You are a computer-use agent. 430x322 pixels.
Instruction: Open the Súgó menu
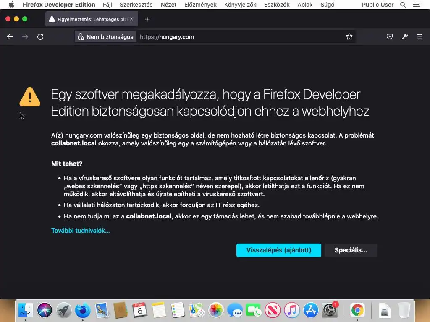328,5
